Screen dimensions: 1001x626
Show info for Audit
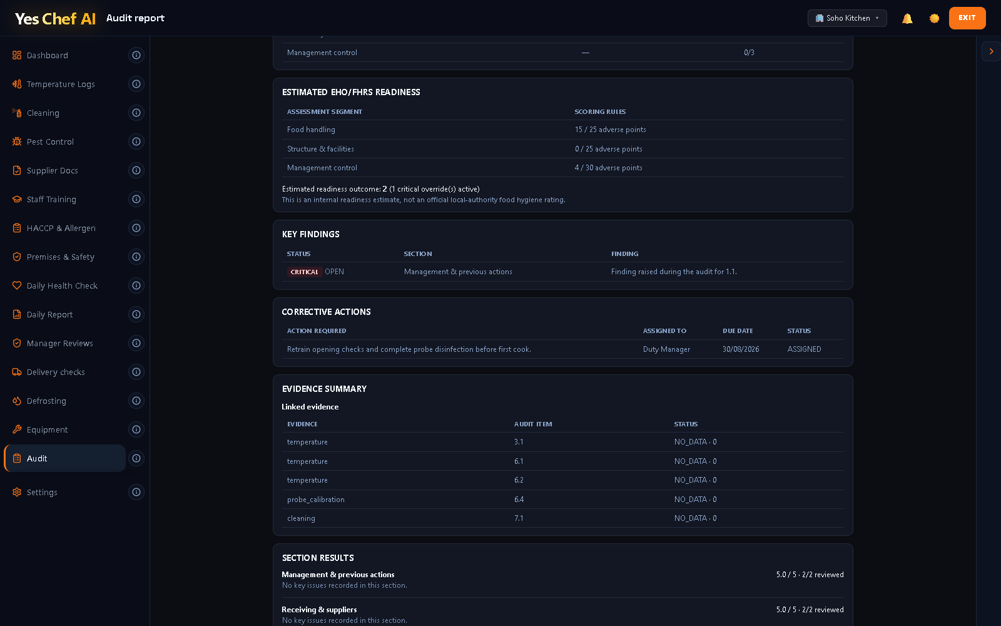coord(136,458)
